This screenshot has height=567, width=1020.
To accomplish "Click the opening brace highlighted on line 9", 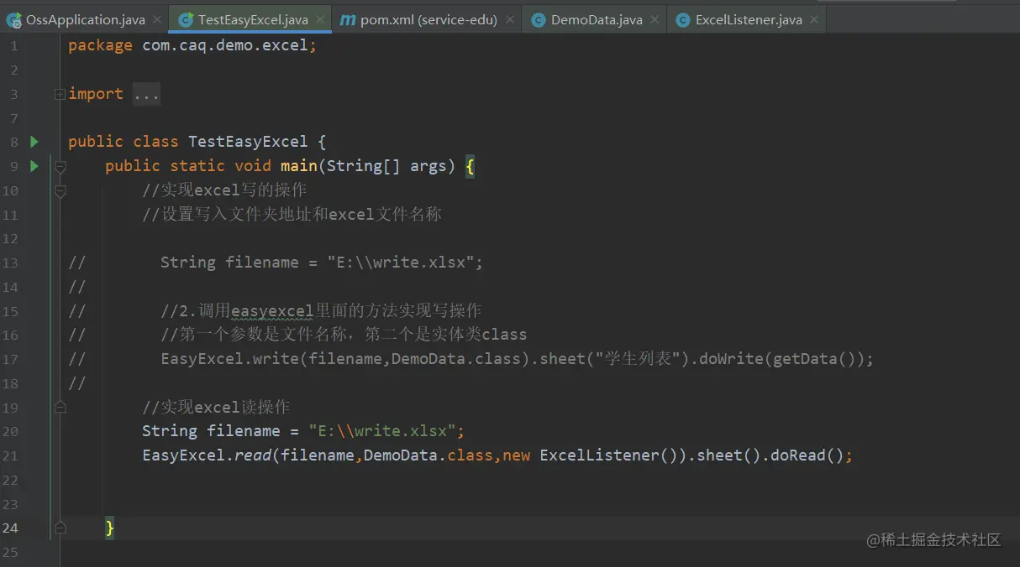I will (x=470, y=166).
